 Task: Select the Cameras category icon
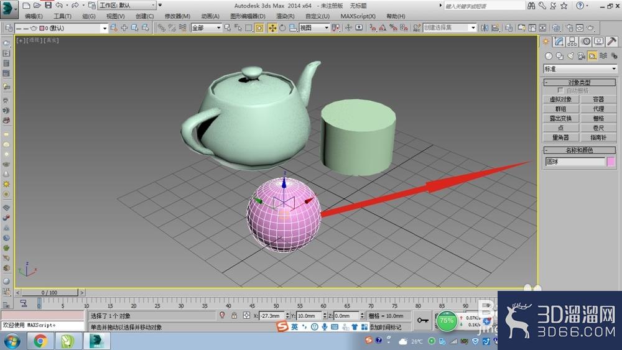pyautogui.click(x=582, y=56)
